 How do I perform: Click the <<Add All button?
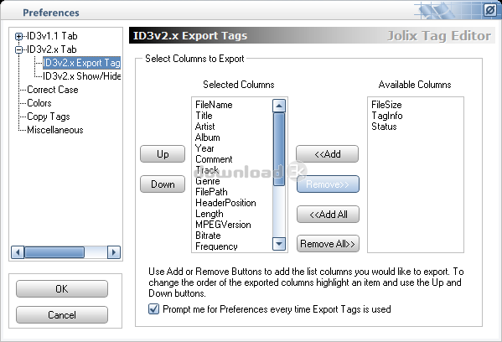point(328,215)
